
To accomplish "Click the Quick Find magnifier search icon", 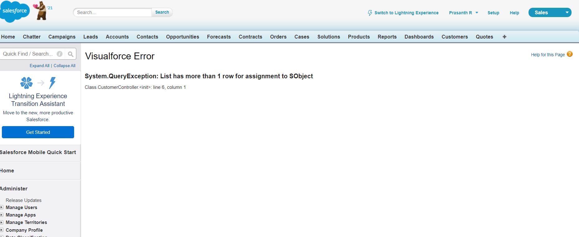I will (71, 54).
